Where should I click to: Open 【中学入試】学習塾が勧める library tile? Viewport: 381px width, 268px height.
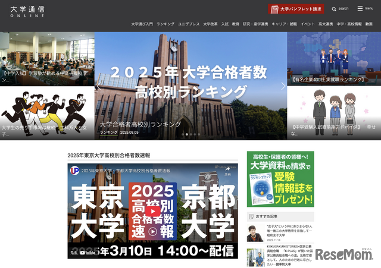pyautogui.click(x=47, y=59)
